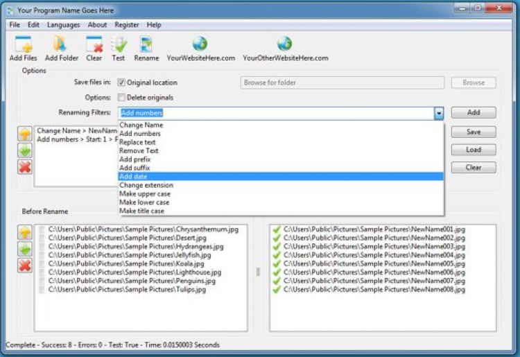
Task: Select the NewName004.jpg result row
Action: (374, 255)
